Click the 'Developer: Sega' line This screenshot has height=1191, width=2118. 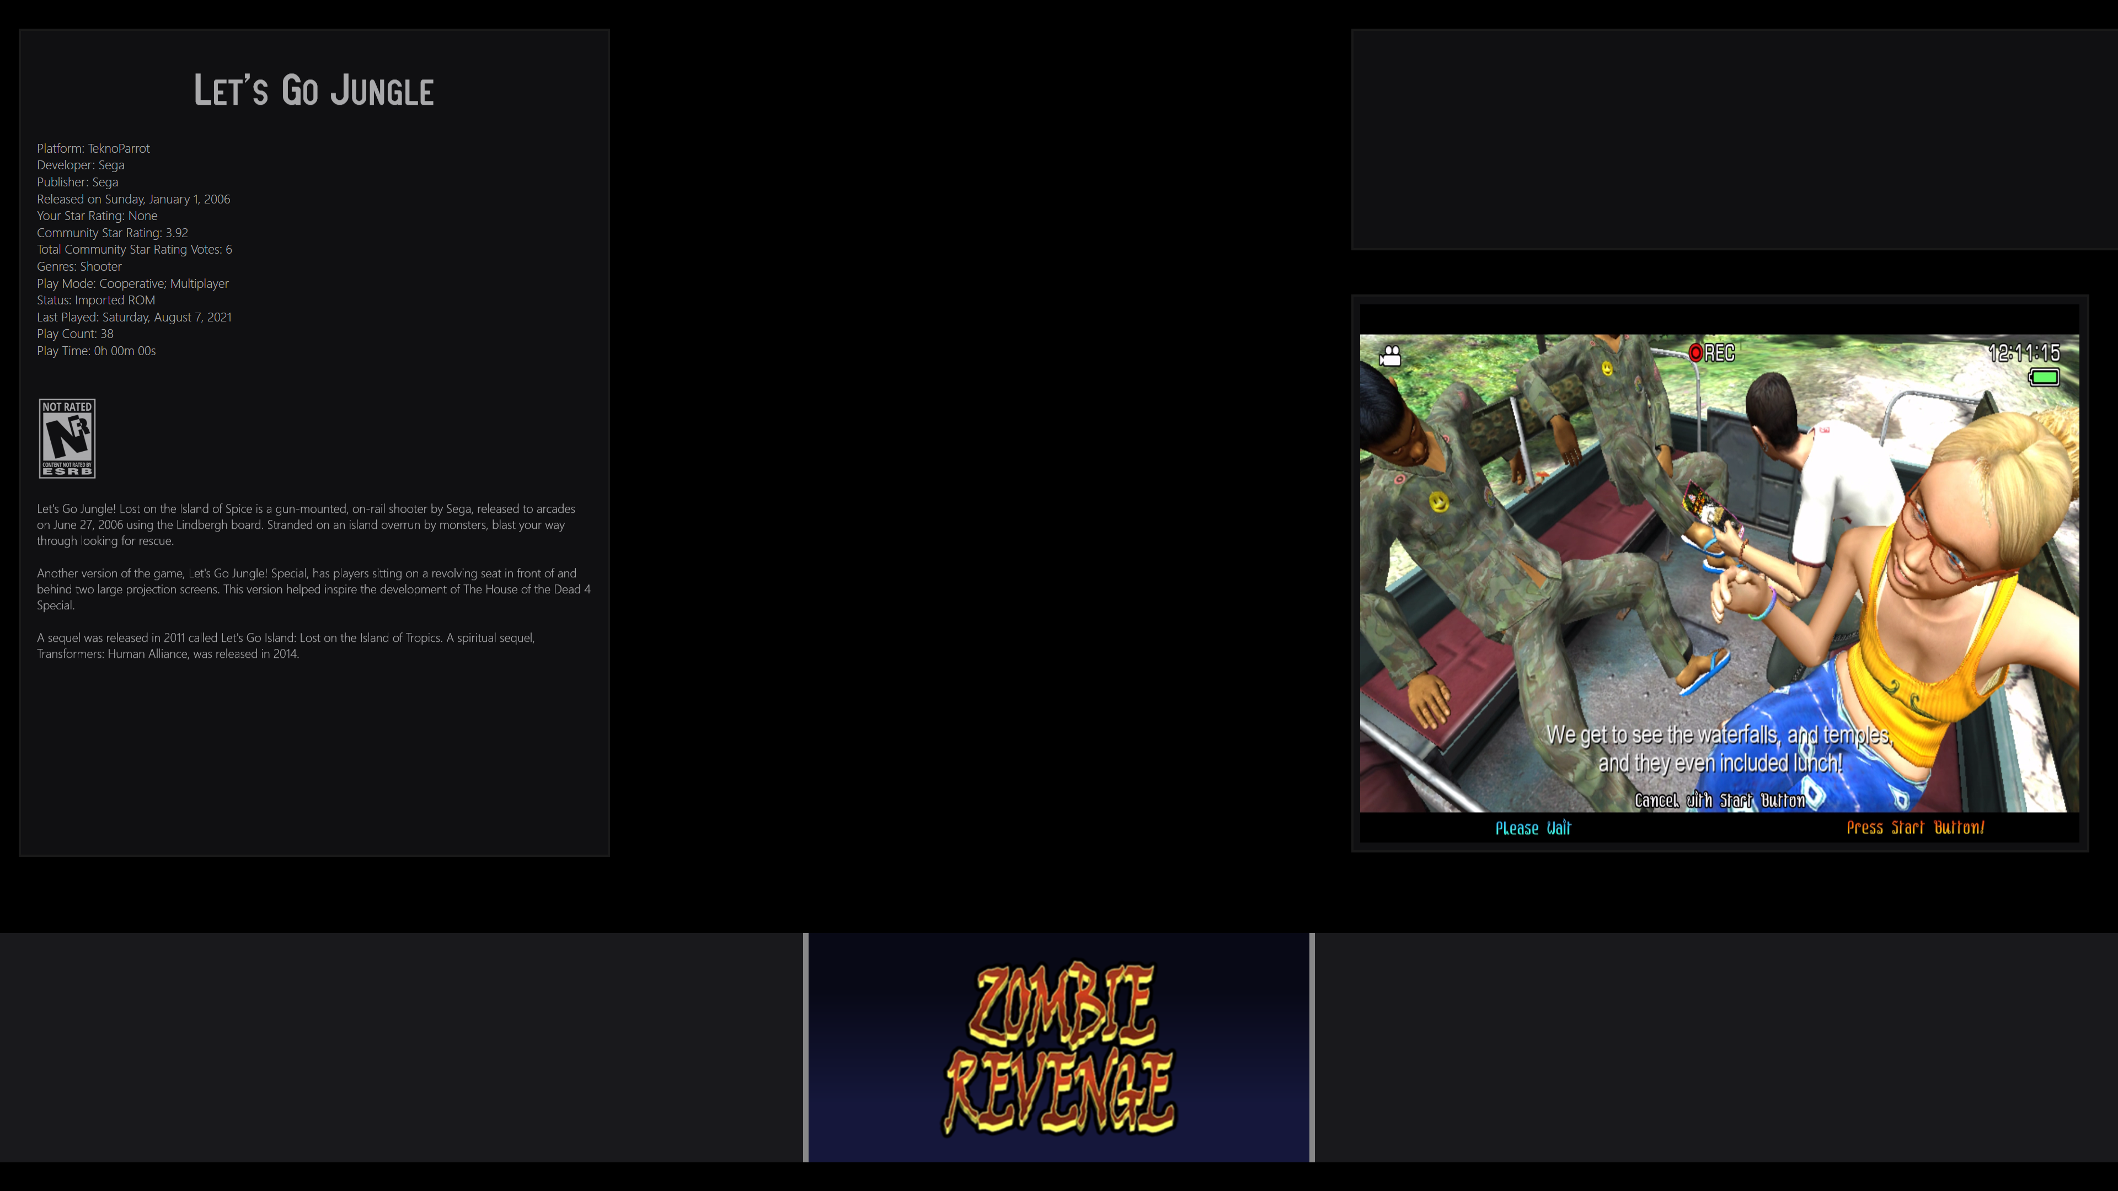[81, 165]
